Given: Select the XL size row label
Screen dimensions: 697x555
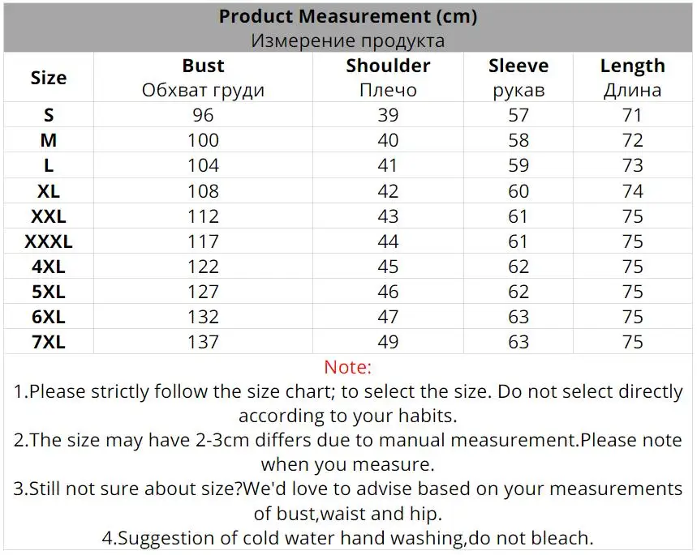Looking at the screenshot, I should click(49, 191).
